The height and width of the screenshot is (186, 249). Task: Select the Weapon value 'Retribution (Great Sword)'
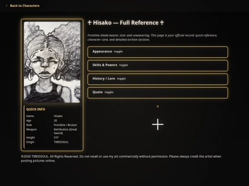65,131
